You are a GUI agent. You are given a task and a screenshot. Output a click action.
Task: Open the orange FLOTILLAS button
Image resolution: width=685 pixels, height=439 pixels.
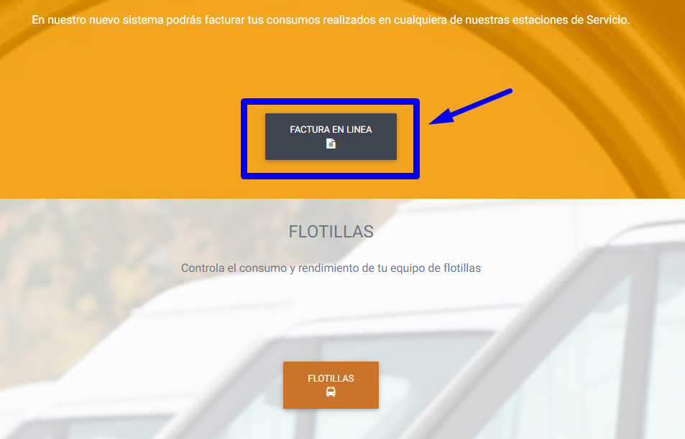coord(331,385)
